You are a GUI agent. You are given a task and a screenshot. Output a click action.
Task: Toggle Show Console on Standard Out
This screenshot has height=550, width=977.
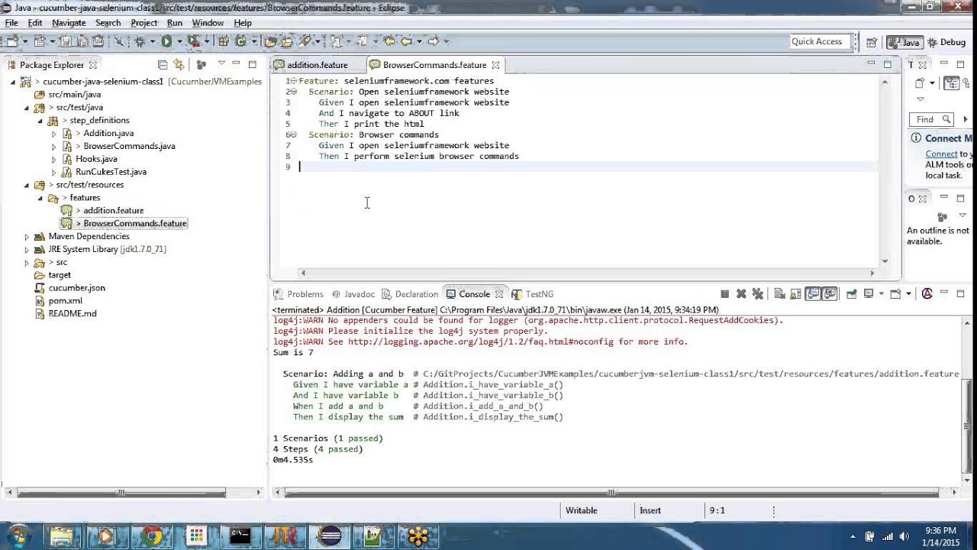[813, 293]
